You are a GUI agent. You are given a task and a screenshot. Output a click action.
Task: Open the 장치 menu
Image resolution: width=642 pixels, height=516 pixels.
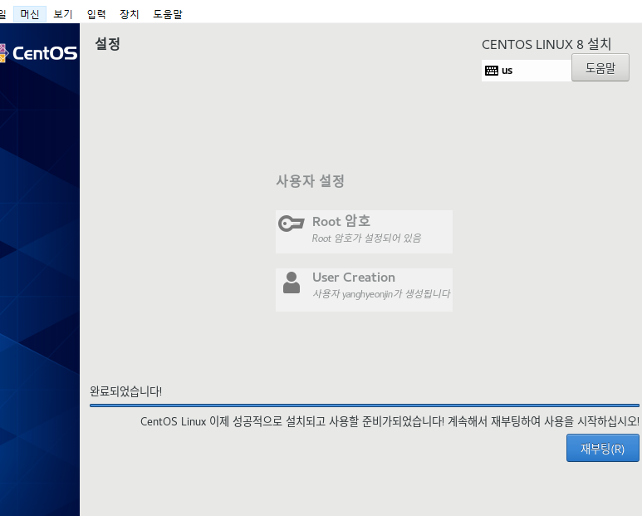[x=130, y=14]
